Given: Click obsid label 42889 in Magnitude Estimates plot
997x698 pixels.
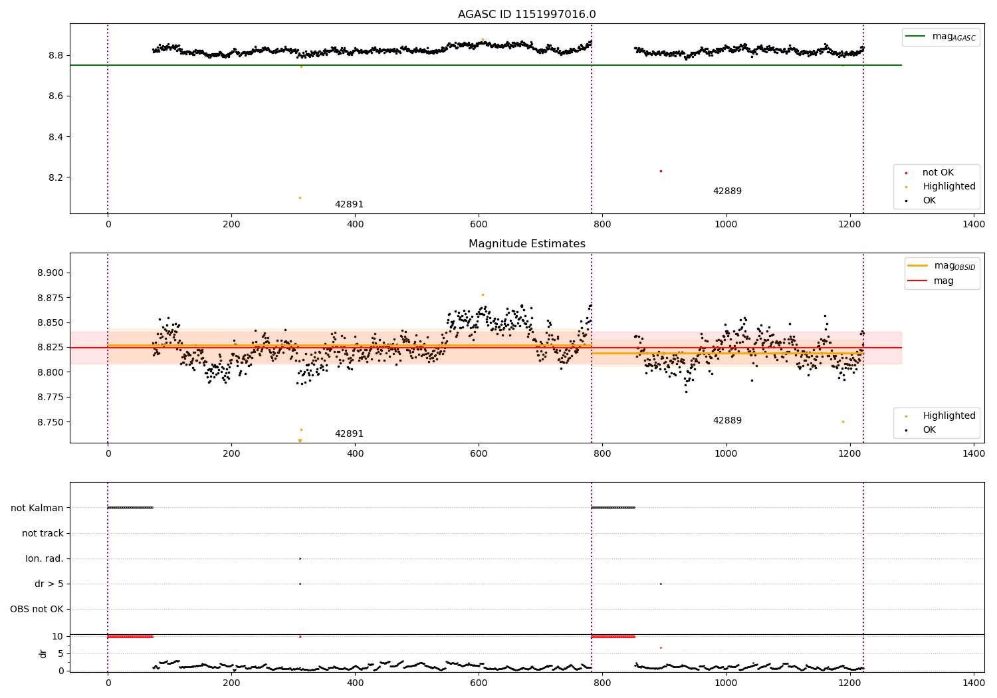Looking at the screenshot, I should point(727,421).
